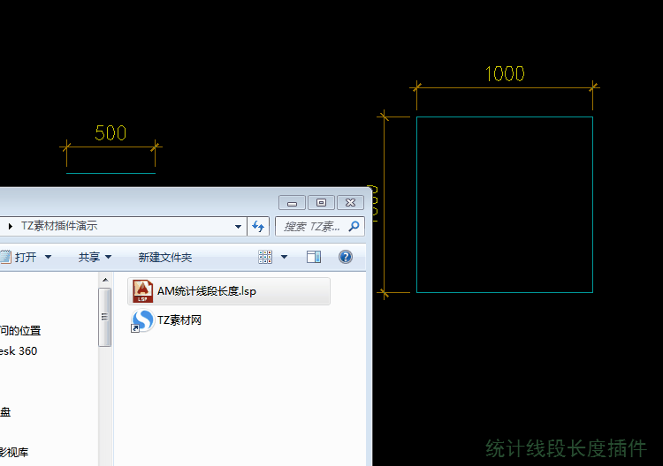Expand the address bar history dropdown

pyautogui.click(x=238, y=227)
